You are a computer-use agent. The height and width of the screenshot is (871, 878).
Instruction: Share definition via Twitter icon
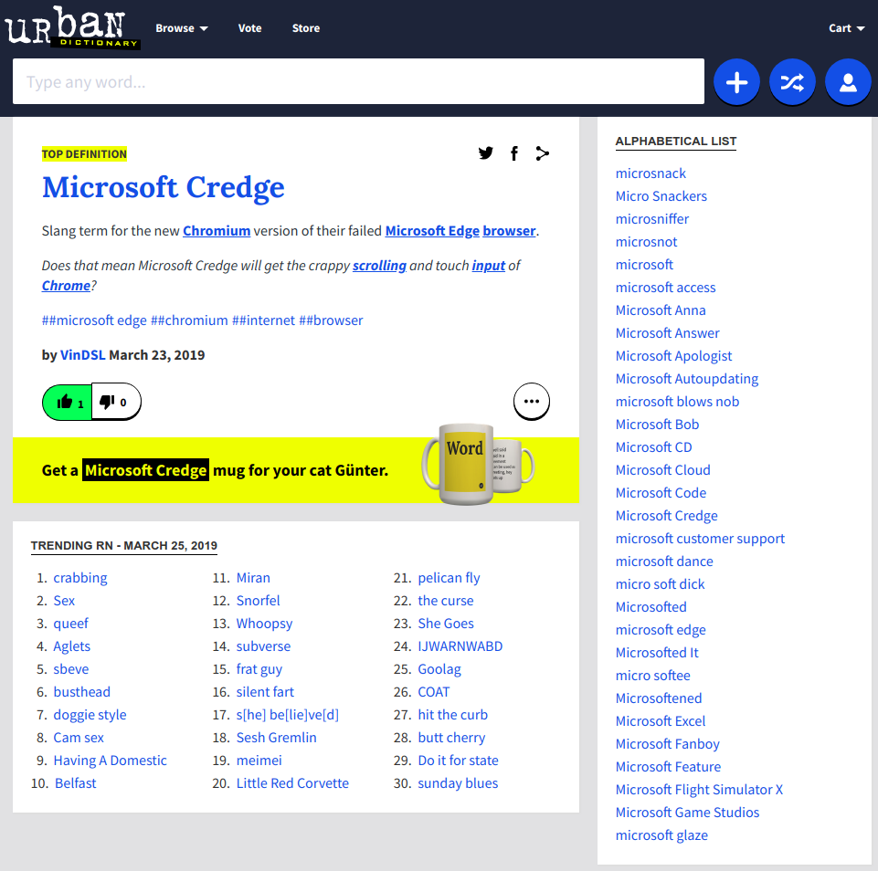(486, 153)
